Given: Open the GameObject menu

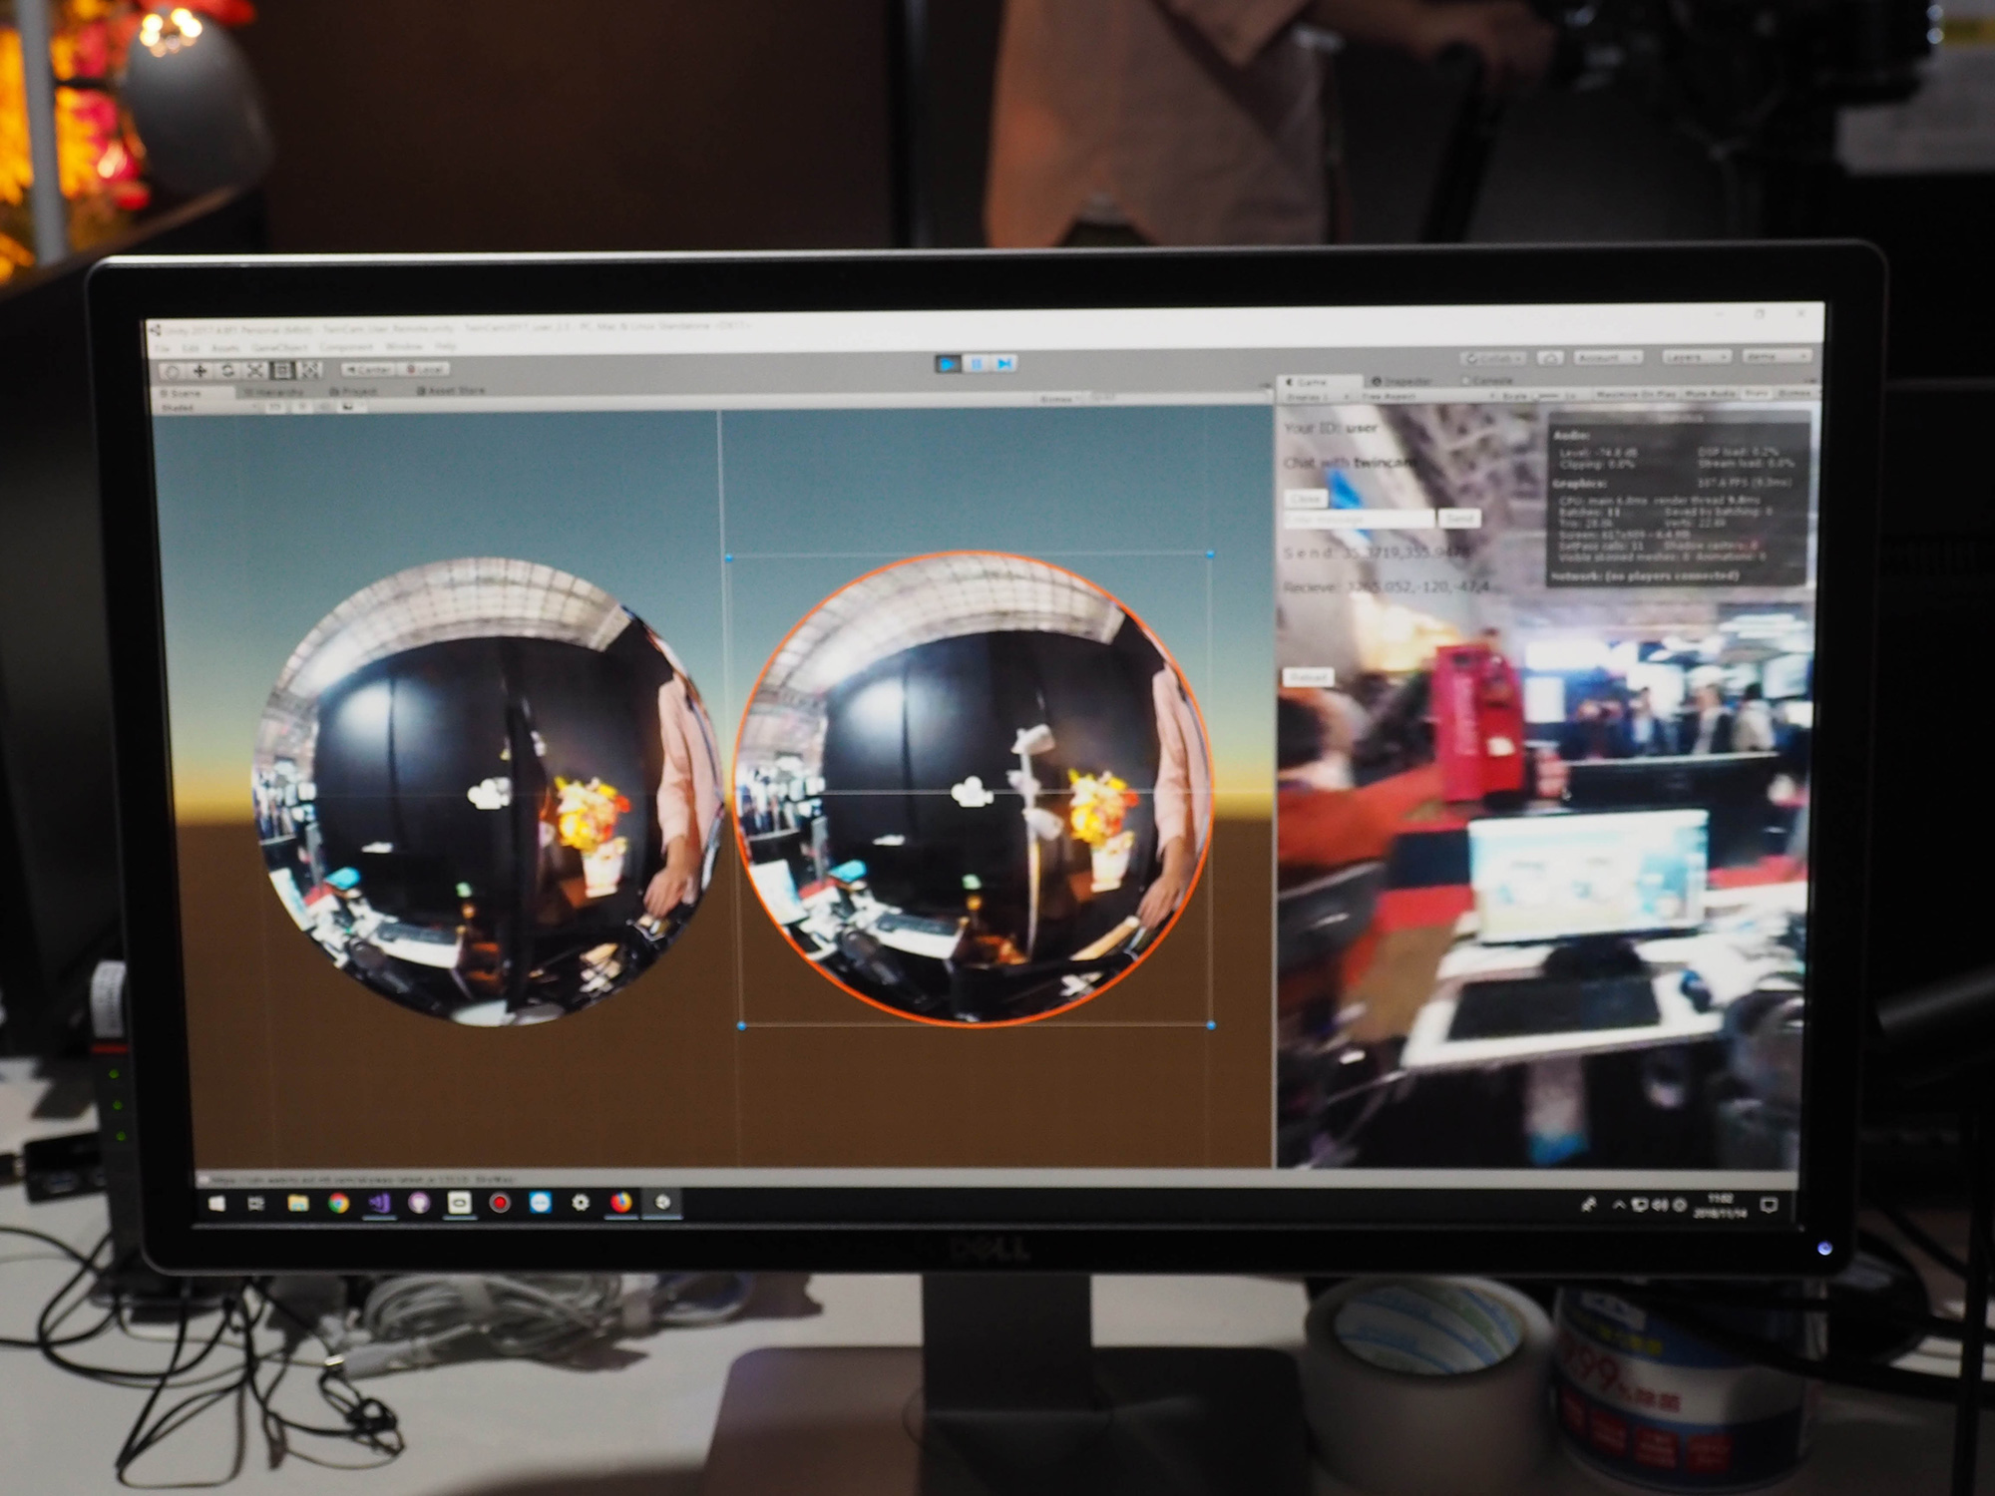Looking at the screenshot, I should [x=277, y=347].
